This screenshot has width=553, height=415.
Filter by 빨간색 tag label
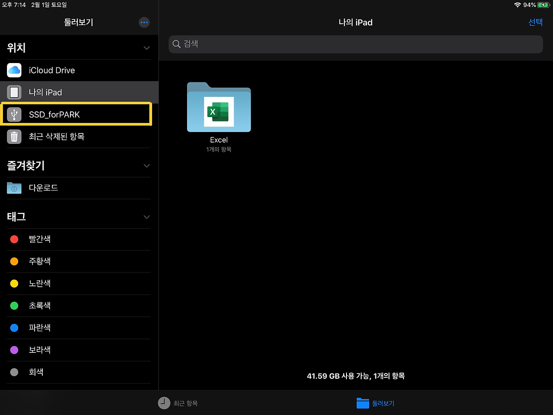click(40, 239)
